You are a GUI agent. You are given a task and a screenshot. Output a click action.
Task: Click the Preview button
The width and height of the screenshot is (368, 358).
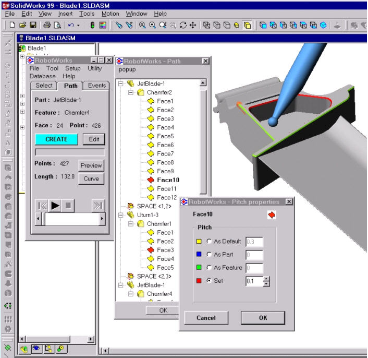[x=91, y=165]
